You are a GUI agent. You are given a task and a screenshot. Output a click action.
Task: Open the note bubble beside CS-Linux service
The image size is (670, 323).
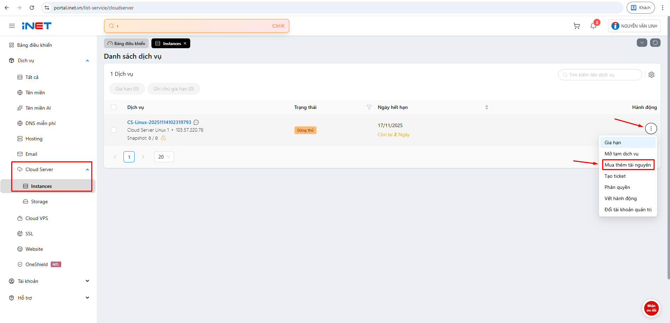(196, 122)
